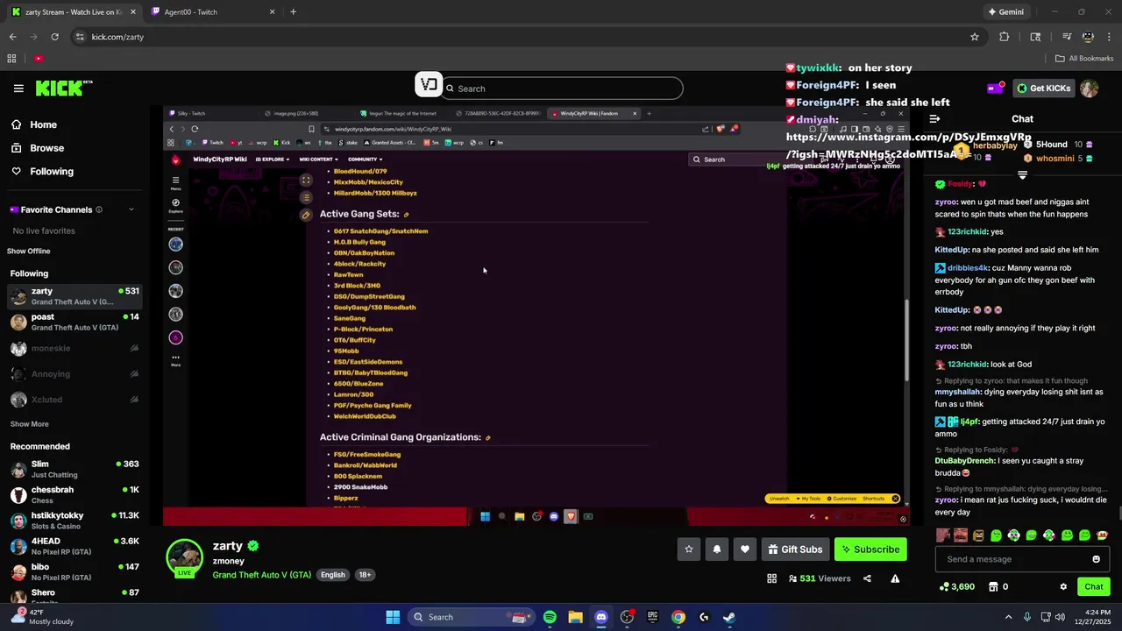
Task: Open Chrome's three-dot menu
Action: [1110, 37]
